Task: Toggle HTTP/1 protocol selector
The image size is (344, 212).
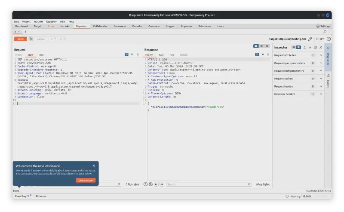Action: (321, 39)
